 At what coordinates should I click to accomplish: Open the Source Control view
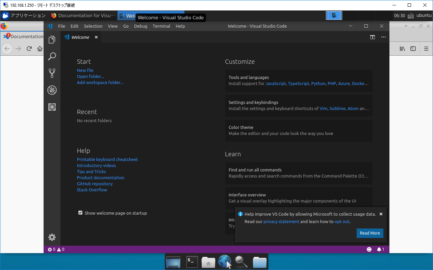(52, 73)
